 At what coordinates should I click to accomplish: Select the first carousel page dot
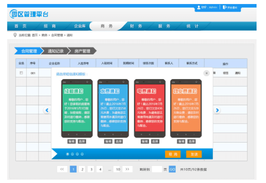pyautogui.click(x=68, y=154)
